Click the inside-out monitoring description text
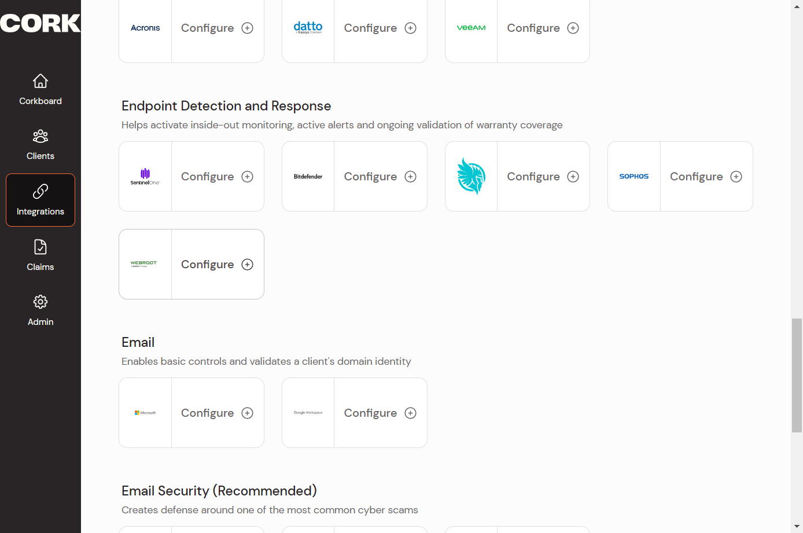The image size is (803, 533). tap(342, 125)
